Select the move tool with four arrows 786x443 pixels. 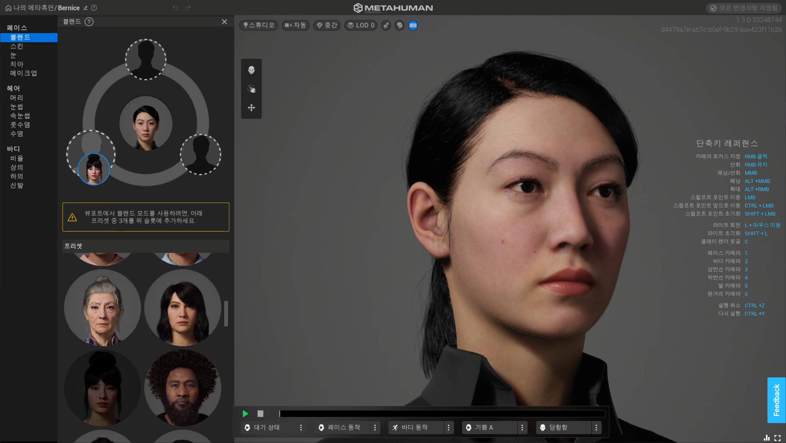coord(251,107)
